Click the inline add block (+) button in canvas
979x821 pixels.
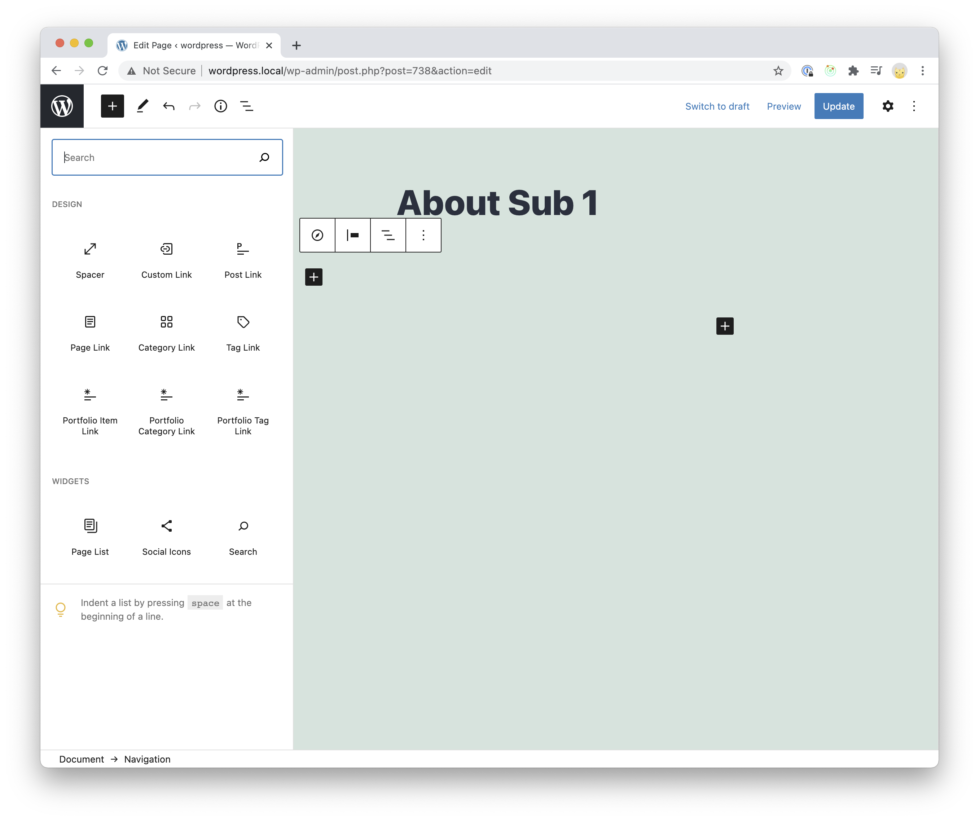313,276
